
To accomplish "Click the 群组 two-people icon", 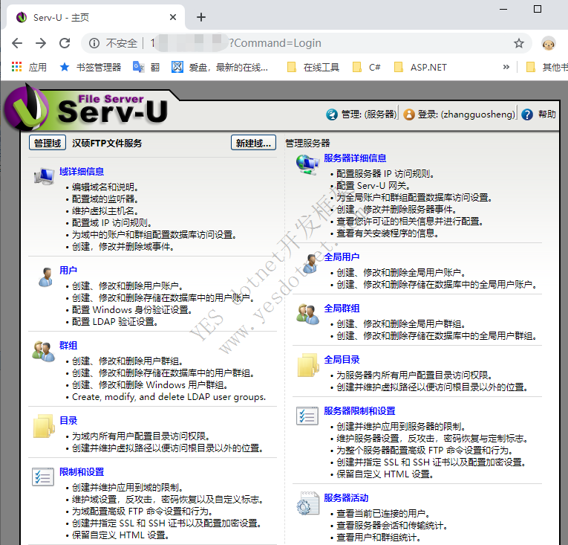I will 44,351.
